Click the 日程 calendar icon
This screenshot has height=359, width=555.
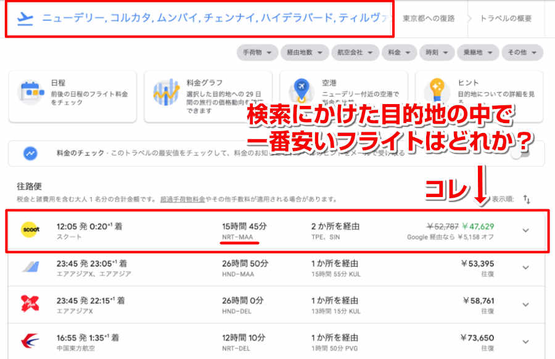[31, 92]
